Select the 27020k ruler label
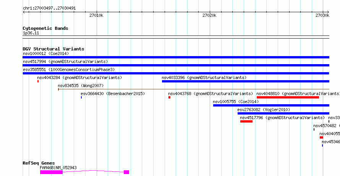340x176 pixels. pyautogui.click(x=209, y=15)
